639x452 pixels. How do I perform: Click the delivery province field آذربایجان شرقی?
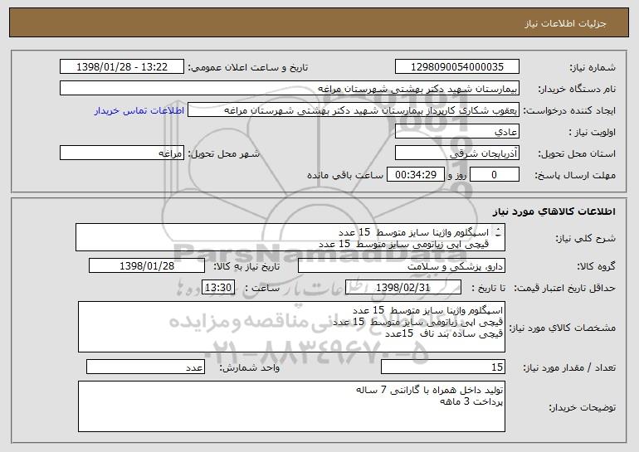pyautogui.click(x=457, y=153)
